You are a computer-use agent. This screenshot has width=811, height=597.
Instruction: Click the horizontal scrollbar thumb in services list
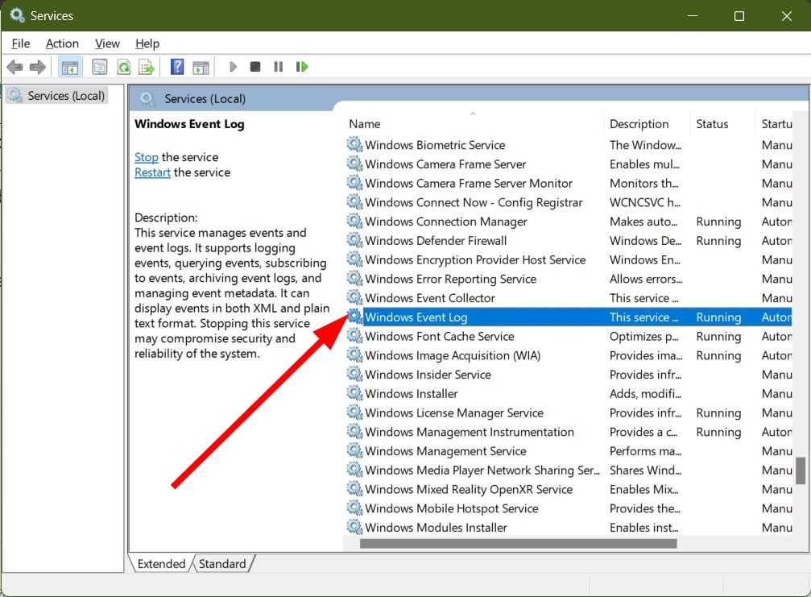(x=519, y=543)
